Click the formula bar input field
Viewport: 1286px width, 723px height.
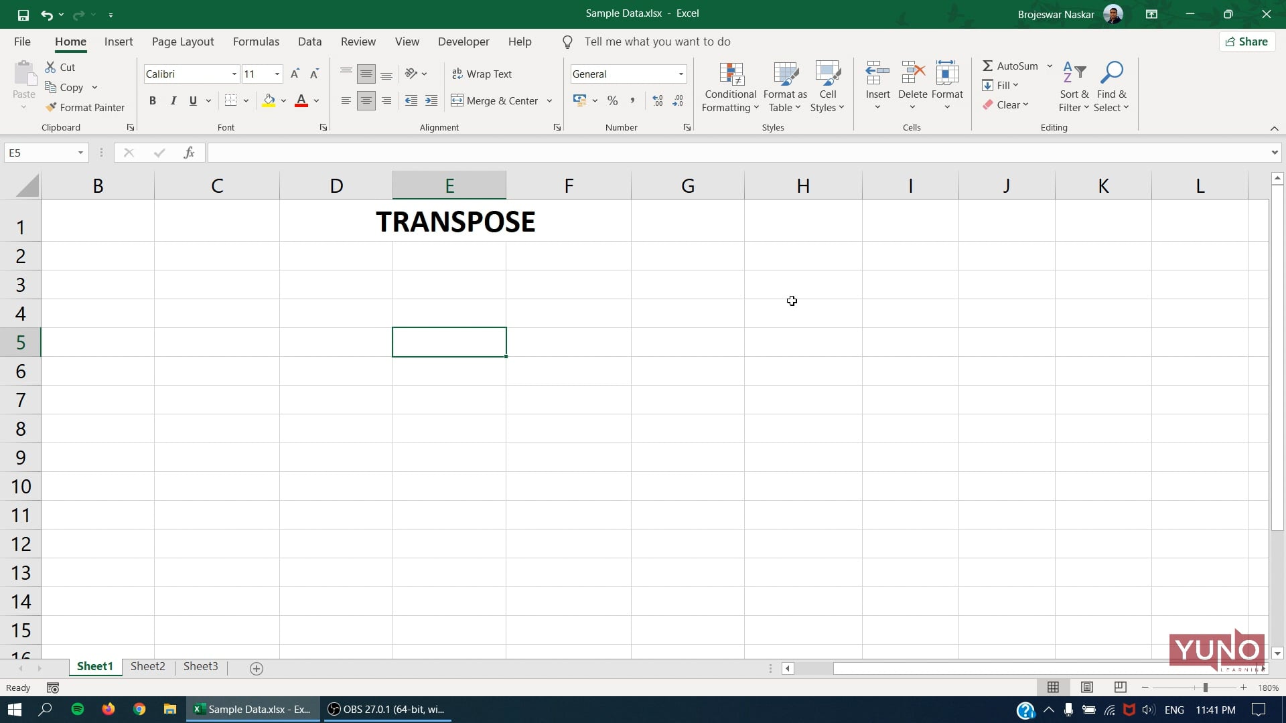click(x=738, y=153)
